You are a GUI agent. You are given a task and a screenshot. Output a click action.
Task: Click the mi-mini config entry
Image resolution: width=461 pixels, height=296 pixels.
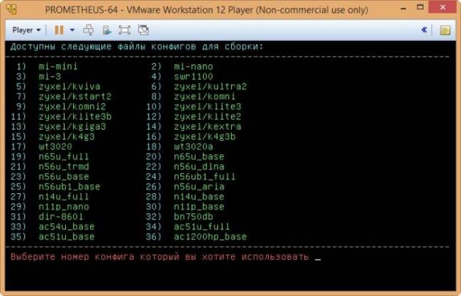click(58, 67)
